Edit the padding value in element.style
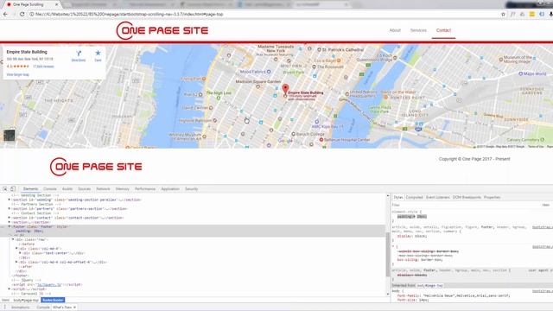 coord(422,217)
